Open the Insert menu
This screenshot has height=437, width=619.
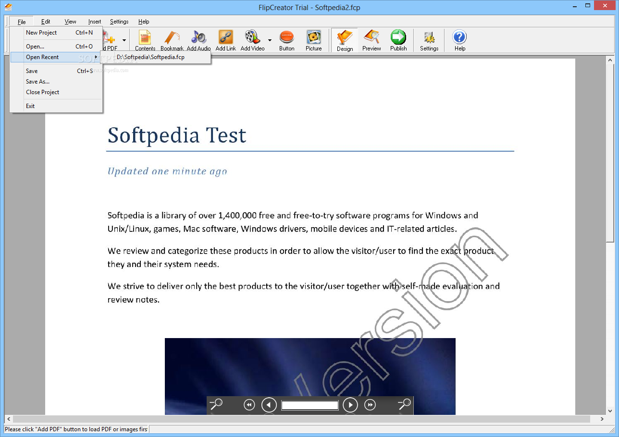click(95, 22)
